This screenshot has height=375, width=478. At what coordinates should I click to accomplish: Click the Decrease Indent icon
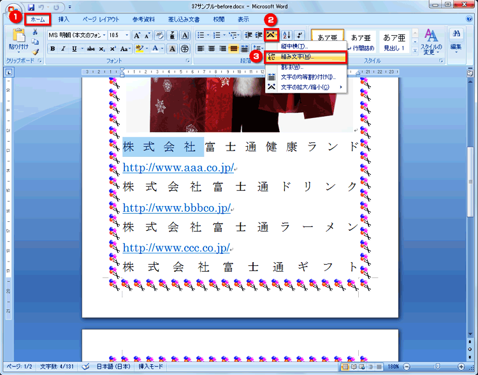pyautogui.click(x=249, y=35)
